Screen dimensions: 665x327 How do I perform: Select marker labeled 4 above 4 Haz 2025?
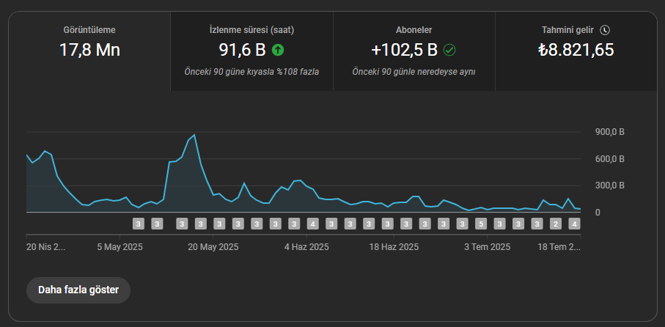pyautogui.click(x=313, y=224)
